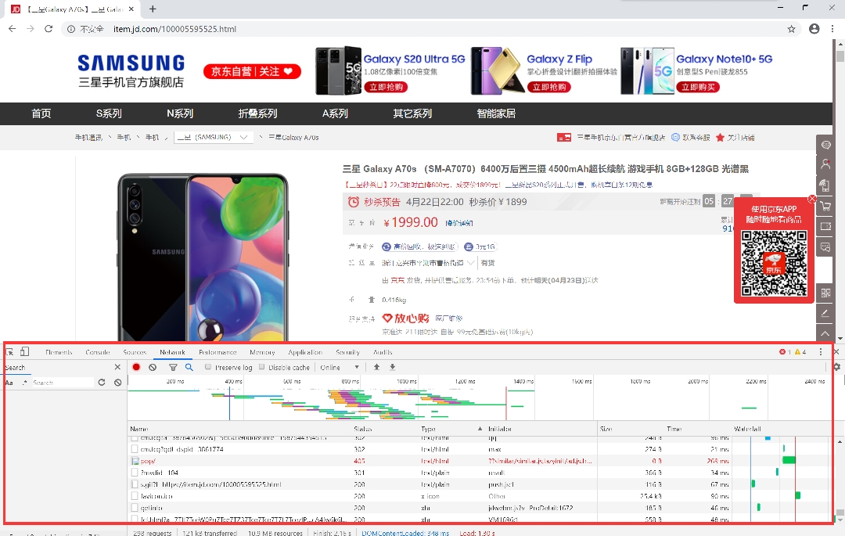Image resolution: width=845 pixels, height=536 pixels.
Task: Enable the Disable cache checkbox
Action: (262, 367)
